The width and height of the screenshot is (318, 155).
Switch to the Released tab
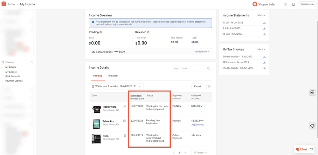point(113,76)
